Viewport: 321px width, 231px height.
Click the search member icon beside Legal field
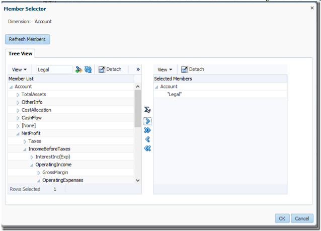tap(78, 69)
